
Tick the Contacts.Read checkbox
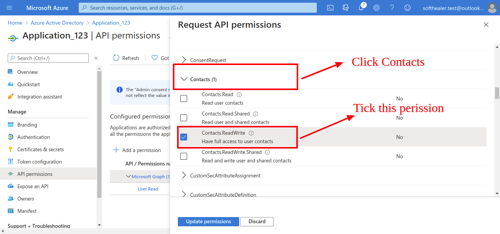[x=184, y=99]
